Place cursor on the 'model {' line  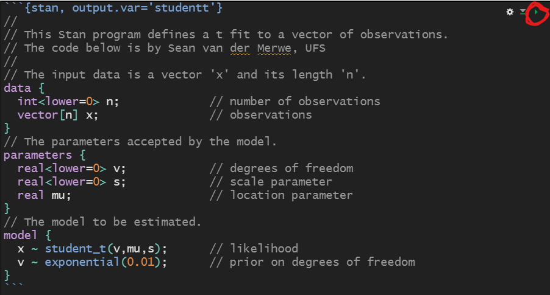(x=27, y=235)
